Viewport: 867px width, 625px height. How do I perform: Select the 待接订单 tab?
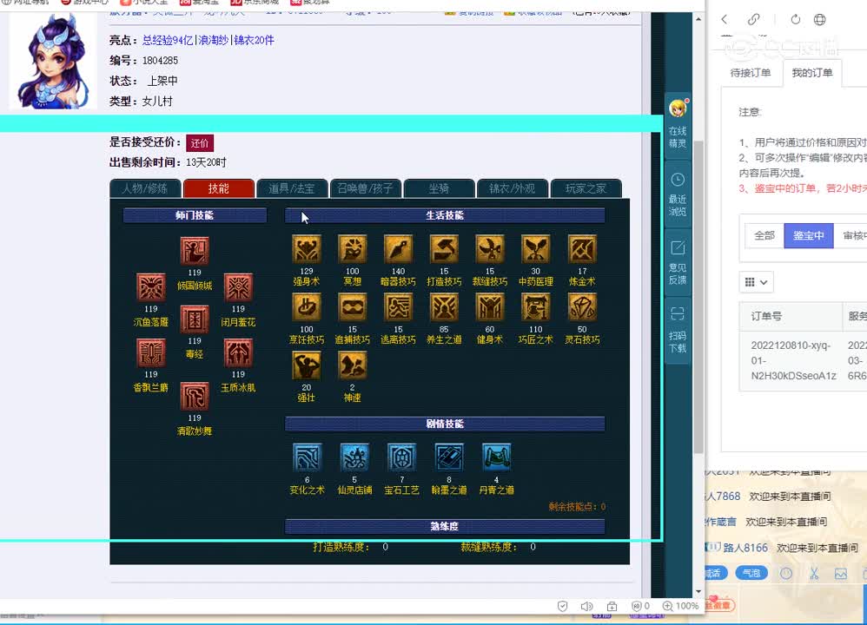pos(751,73)
